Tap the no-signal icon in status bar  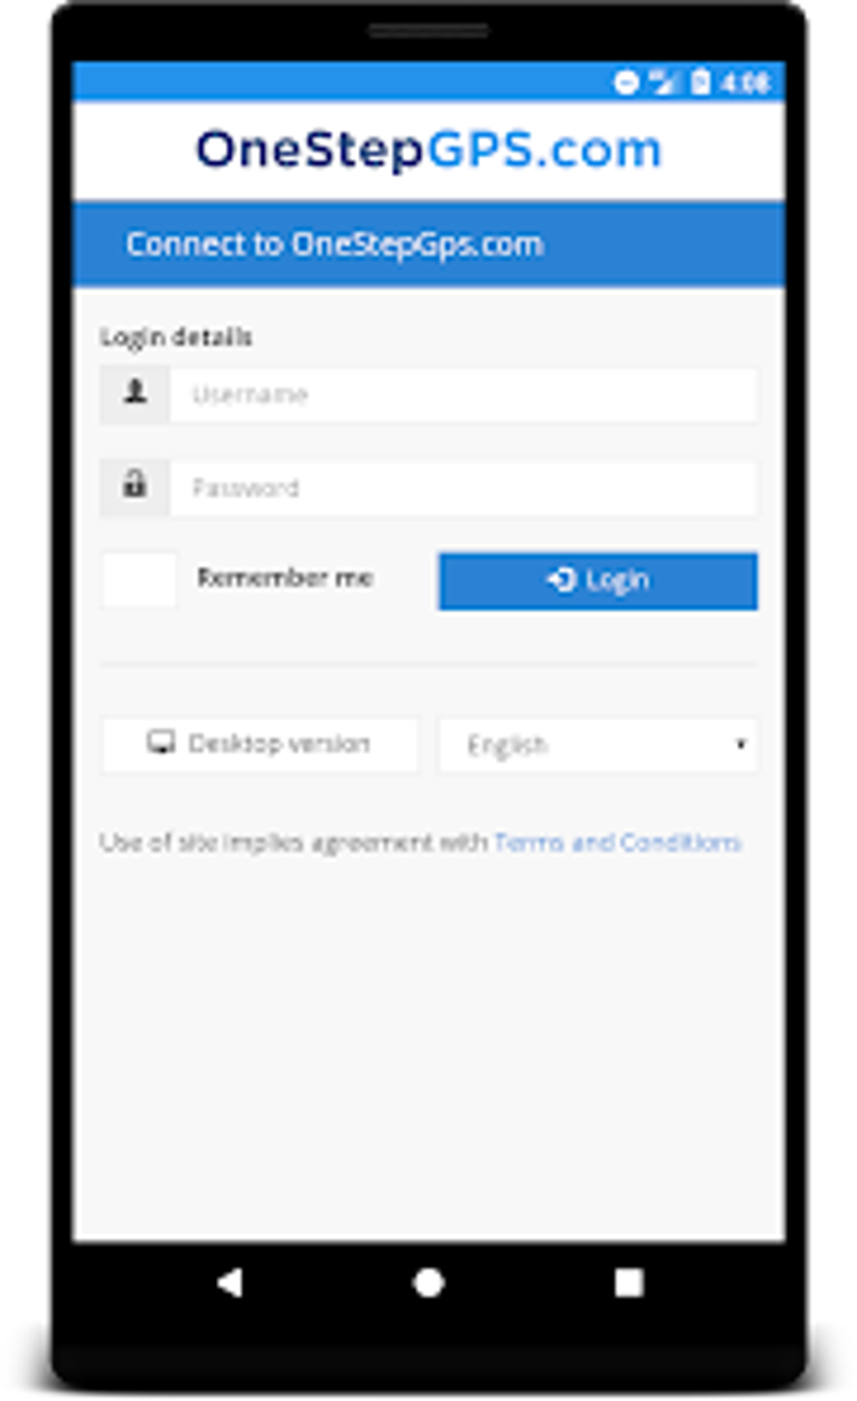coord(664,82)
